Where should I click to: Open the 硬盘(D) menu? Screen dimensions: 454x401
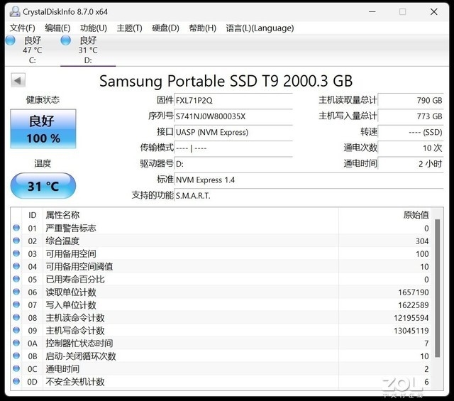pyautogui.click(x=165, y=28)
